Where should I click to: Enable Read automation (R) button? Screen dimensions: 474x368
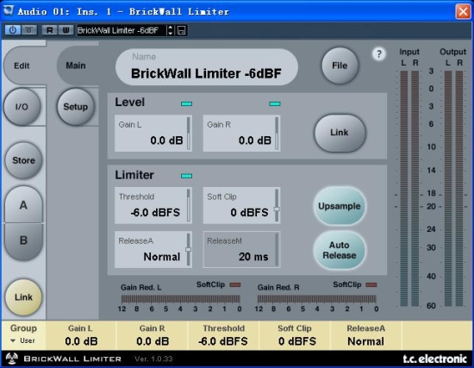(50, 30)
